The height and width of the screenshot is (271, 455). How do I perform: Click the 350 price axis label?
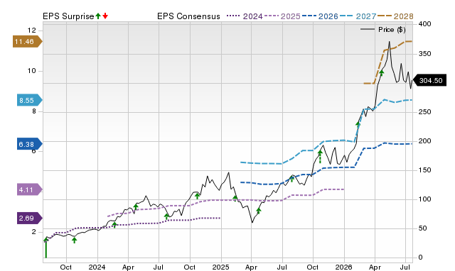425,54
